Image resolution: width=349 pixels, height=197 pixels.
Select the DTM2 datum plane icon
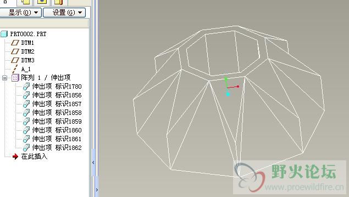point(15,51)
